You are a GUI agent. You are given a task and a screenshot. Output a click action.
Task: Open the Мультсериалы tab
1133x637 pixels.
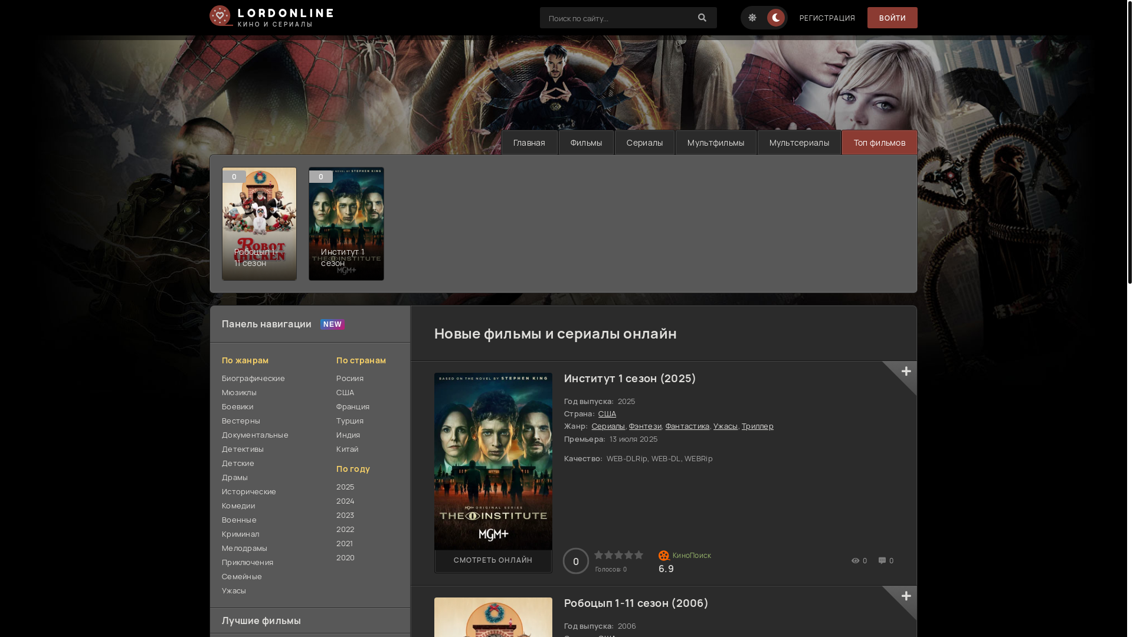click(799, 143)
